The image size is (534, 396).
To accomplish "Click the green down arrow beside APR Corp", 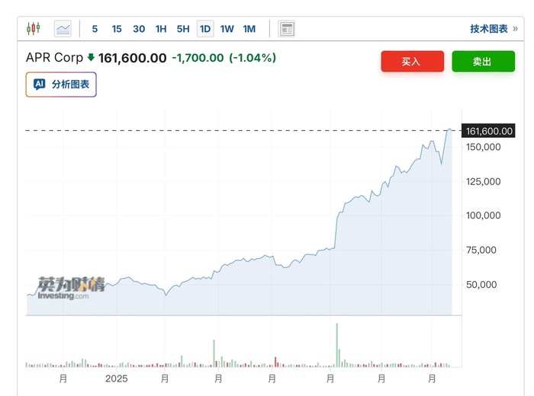I will click(x=91, y=57).
